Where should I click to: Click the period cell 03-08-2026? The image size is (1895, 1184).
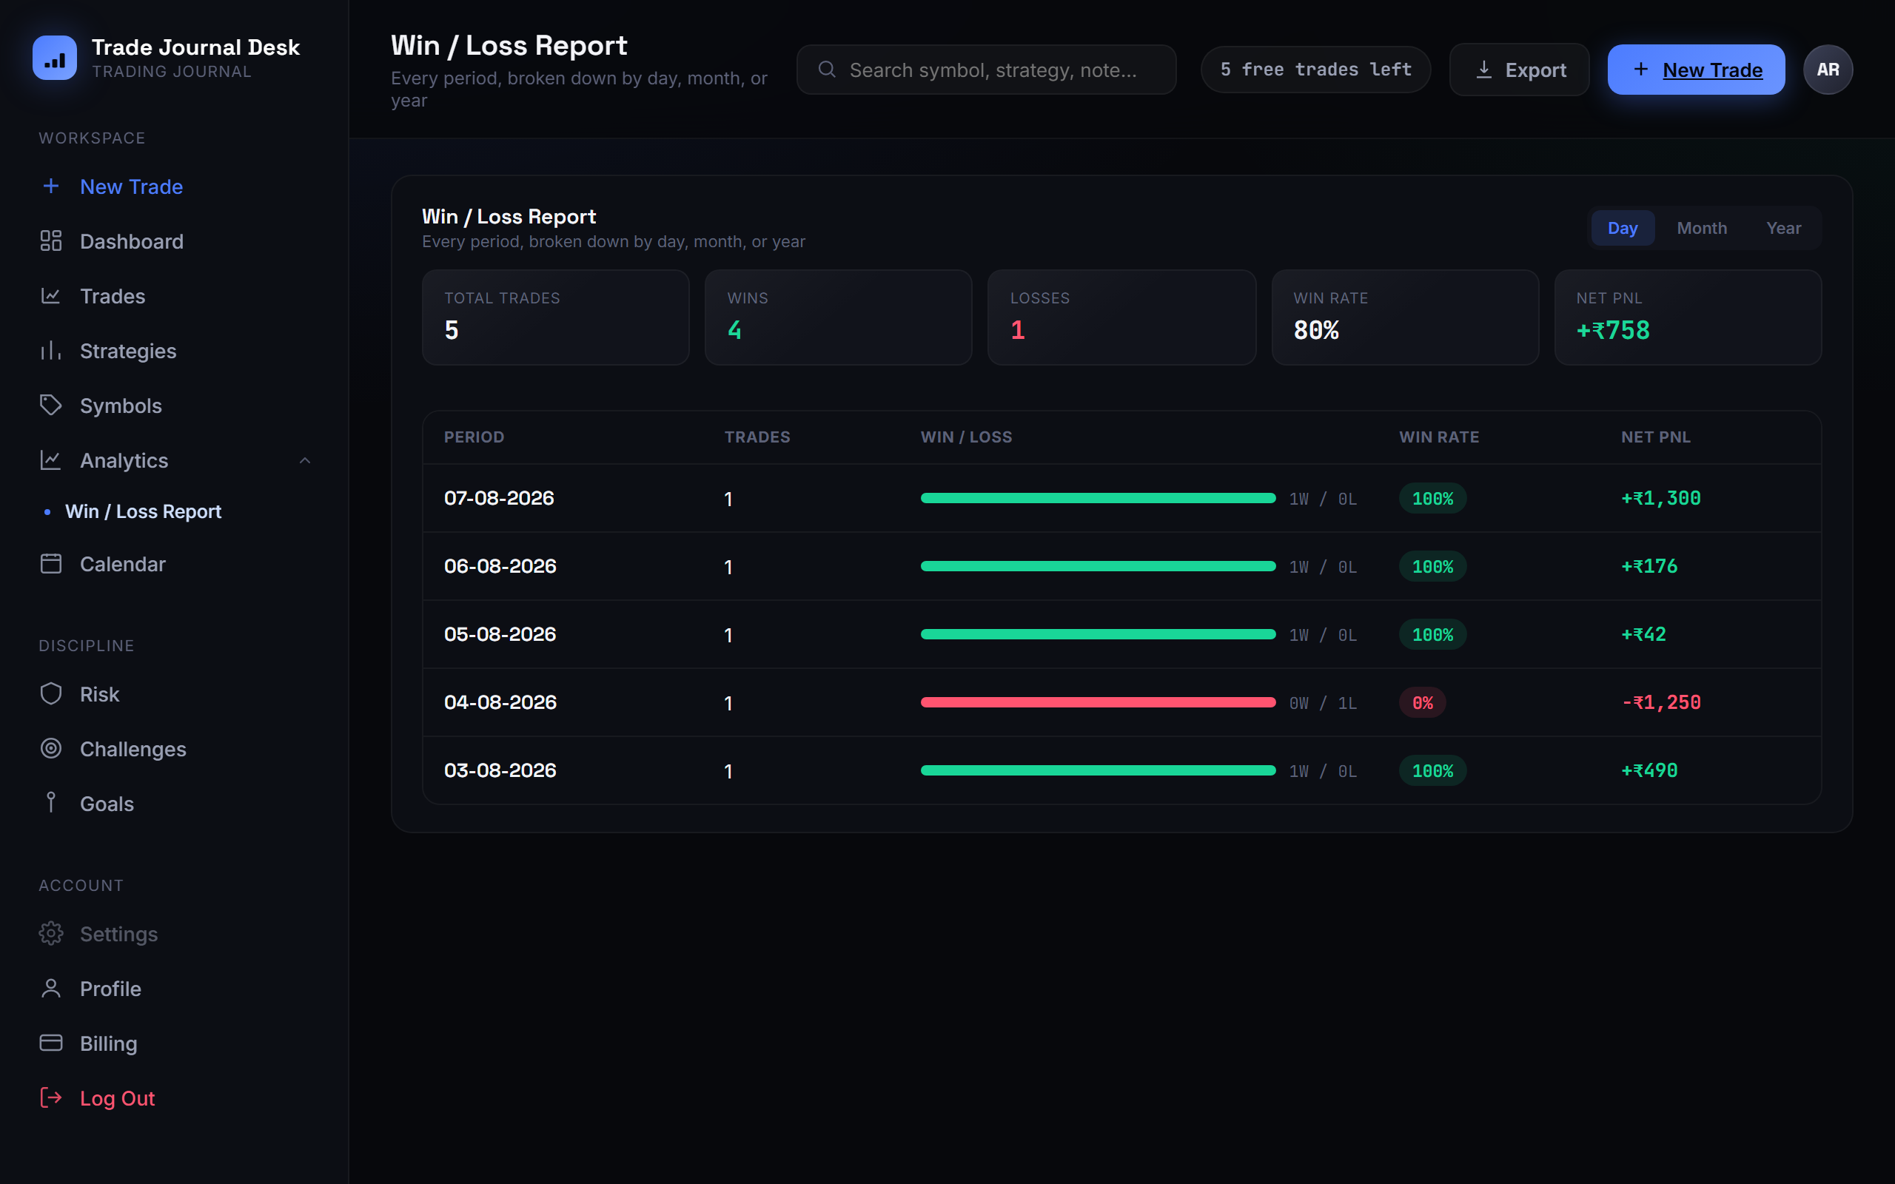click(500, 770)
